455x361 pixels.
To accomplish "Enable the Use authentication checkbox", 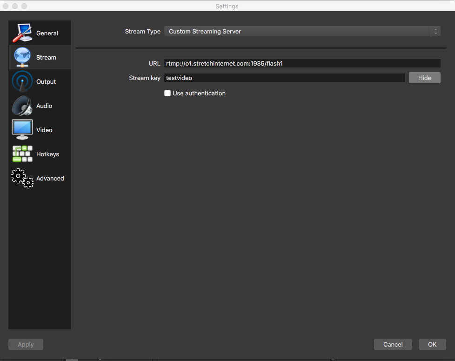I will [x=167, y=93].
